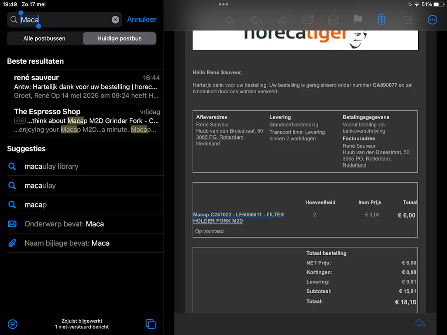Tap the Beste resultaten heading

tap(35, 61)
